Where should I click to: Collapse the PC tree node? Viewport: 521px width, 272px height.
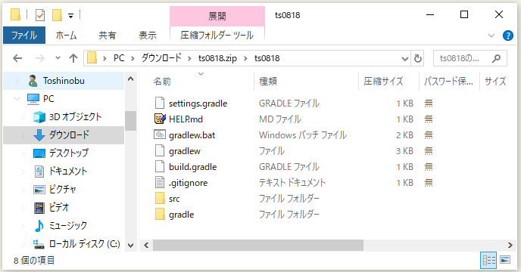coord(17,98)
